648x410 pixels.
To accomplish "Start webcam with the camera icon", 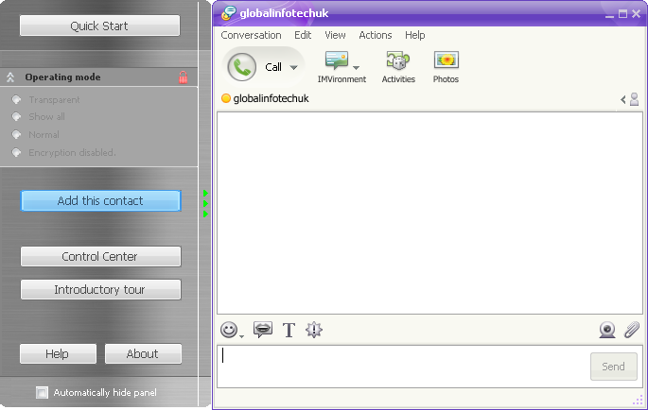I will (x=607, y=330).
